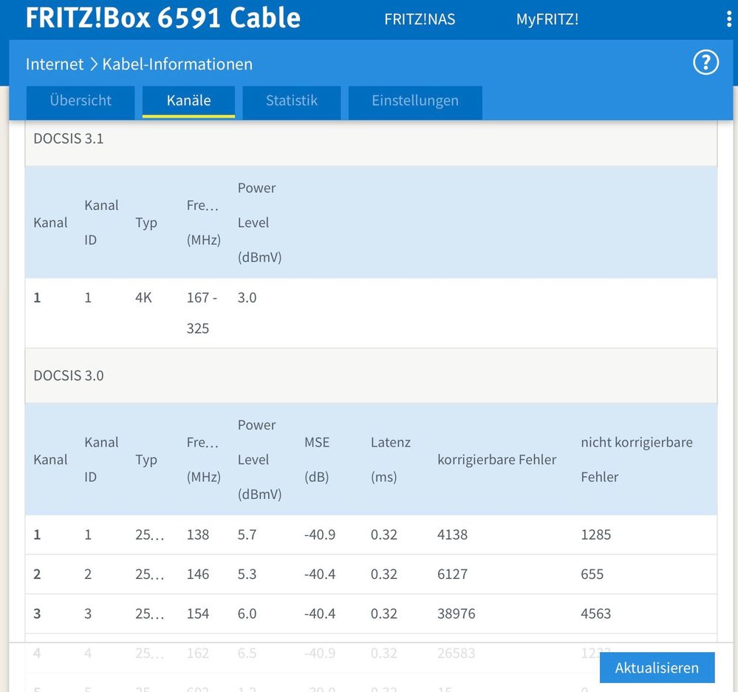
Task: Open the help question mark icon
Action: (705, 63)
